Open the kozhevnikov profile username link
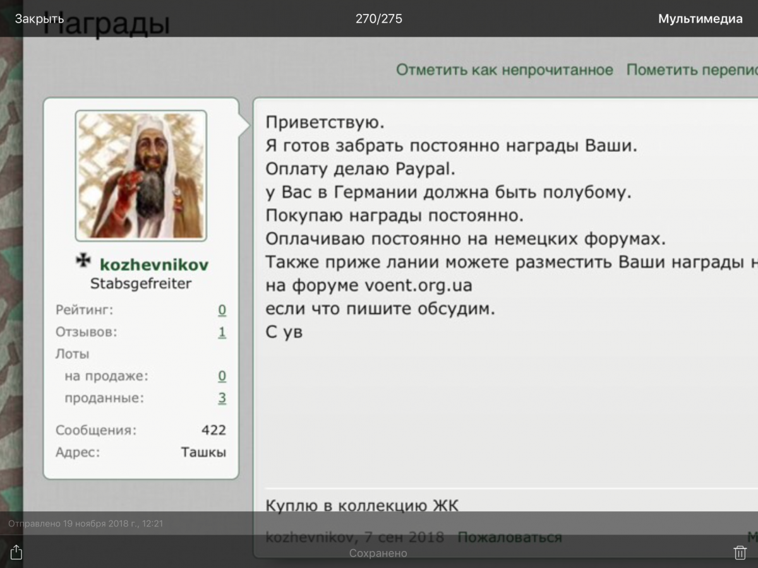This screenshot has height=568, width=758. click(154, 264)
